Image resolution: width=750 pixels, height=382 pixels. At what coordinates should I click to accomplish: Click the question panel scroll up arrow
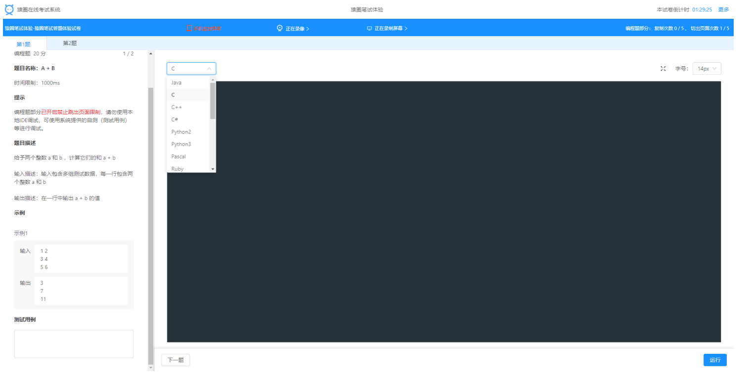click(x=151, y=53)
